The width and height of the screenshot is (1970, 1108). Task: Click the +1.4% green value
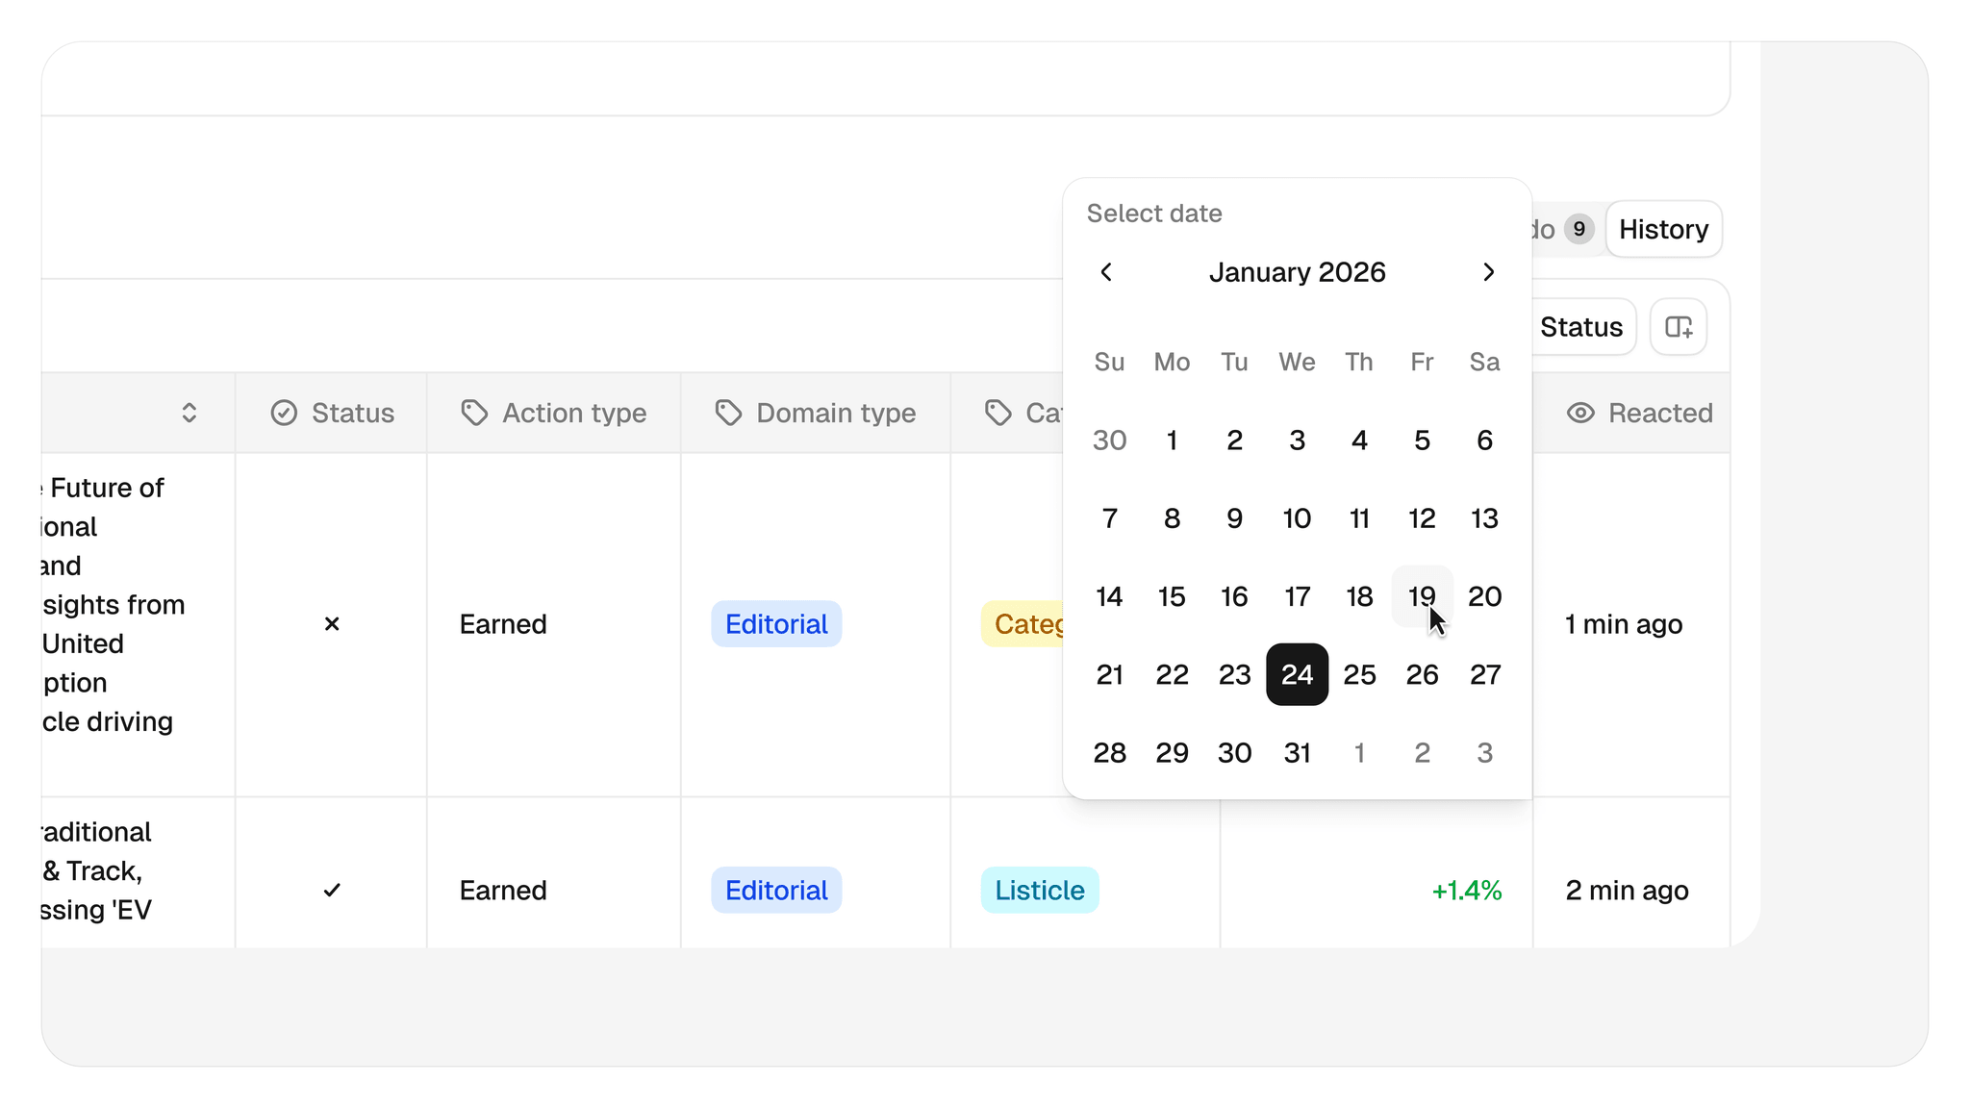1466,891
